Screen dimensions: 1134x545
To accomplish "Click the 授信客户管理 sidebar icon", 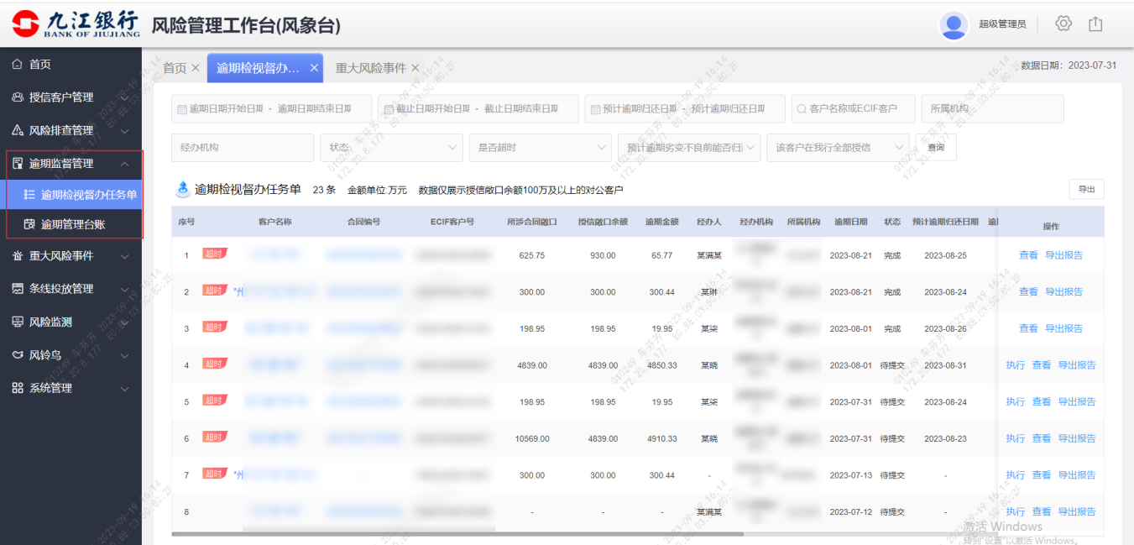I will pyautogui.click(x=18, y=97).
